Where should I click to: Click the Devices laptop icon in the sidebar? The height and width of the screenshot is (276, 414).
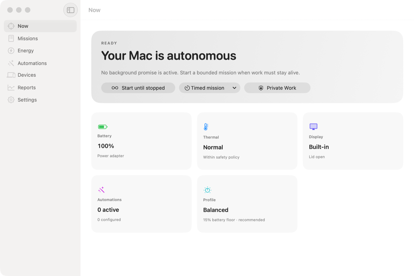[11, 75]
